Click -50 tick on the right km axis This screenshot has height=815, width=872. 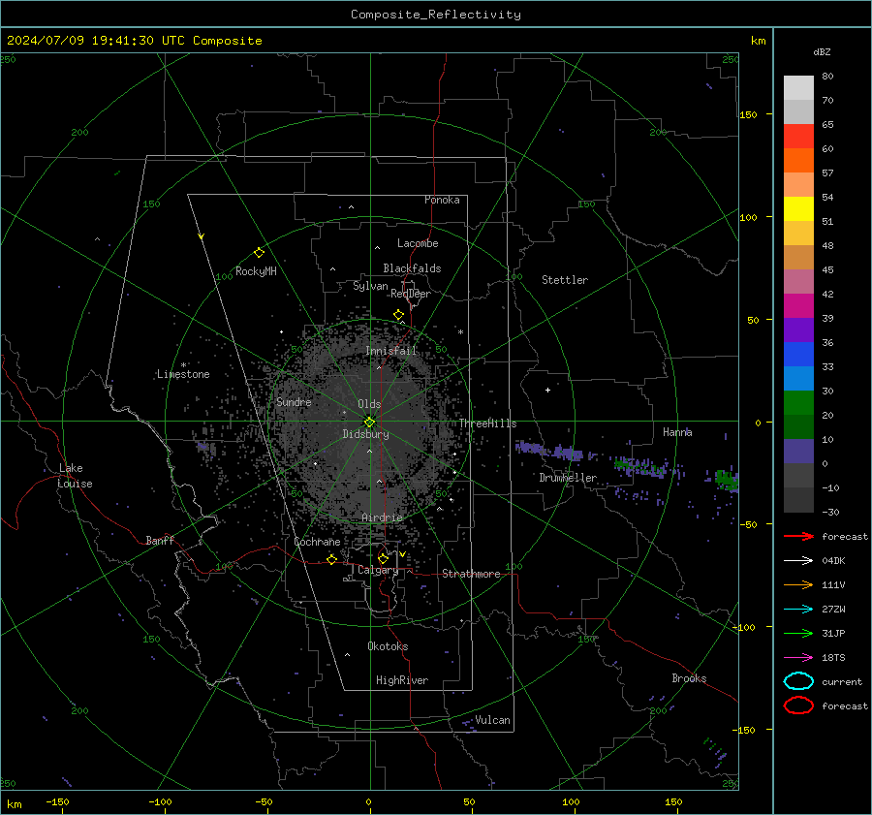tap(747, 524)
